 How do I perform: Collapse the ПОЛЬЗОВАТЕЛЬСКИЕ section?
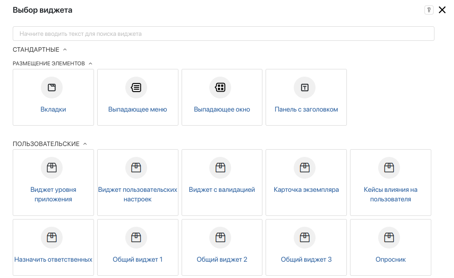[84, 144]
